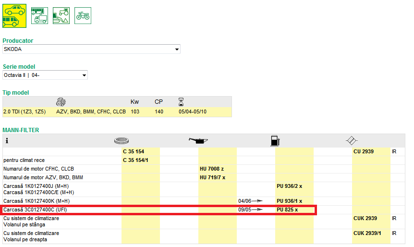
Task: Click the air filter column icon
Action: coord(122,140)
